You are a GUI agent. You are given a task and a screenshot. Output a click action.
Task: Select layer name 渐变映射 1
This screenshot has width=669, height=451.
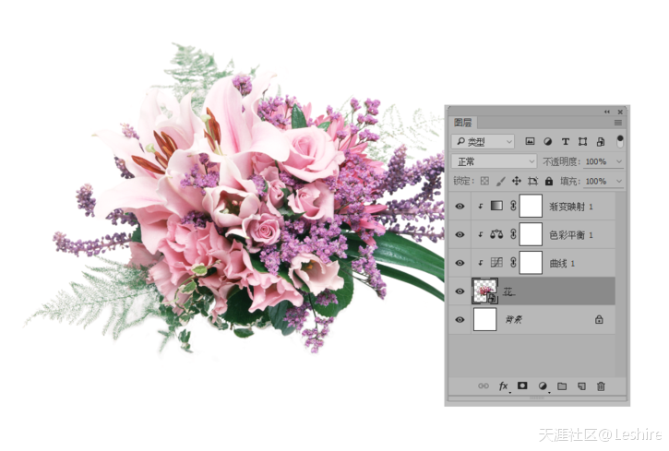(570, 207)
